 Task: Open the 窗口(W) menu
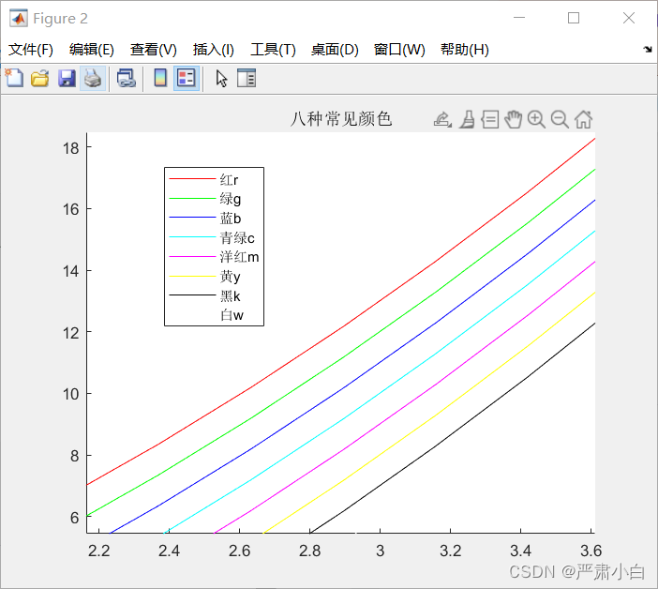pyautogui.click(x=399, y=50)
